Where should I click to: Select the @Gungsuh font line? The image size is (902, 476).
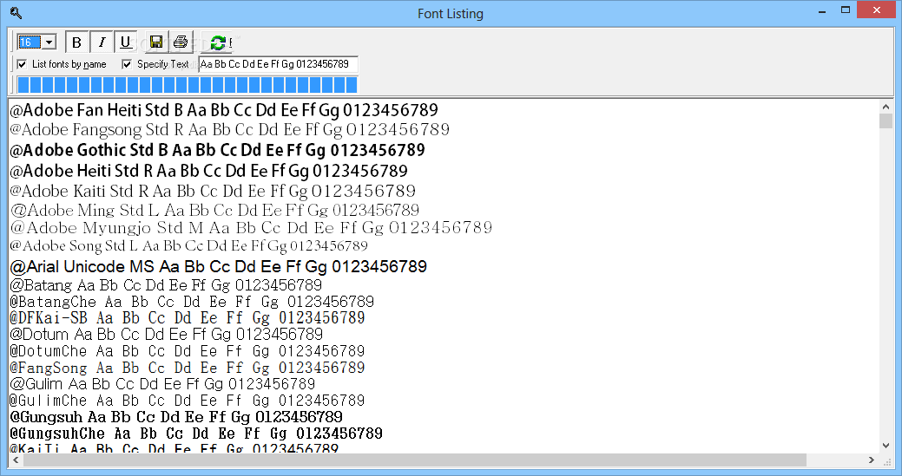(x=176, y=417)
